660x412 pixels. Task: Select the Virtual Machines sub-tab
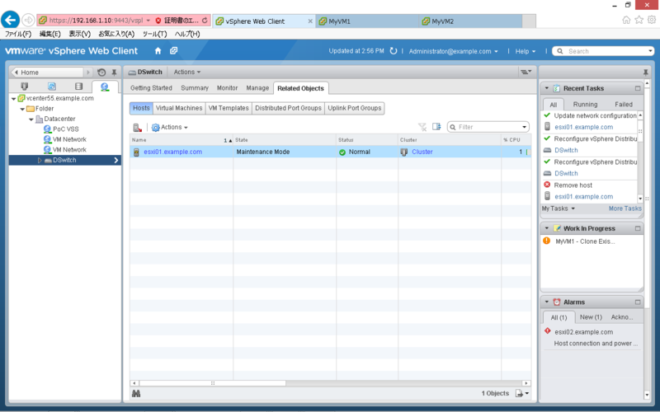coord(179,108)
